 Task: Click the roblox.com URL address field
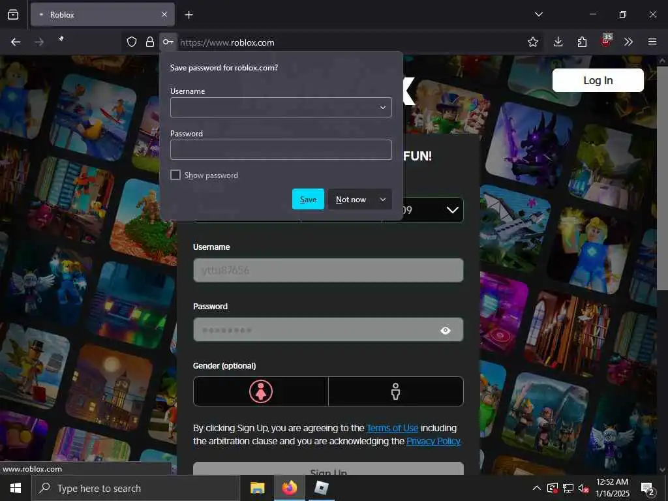[350, 42]
